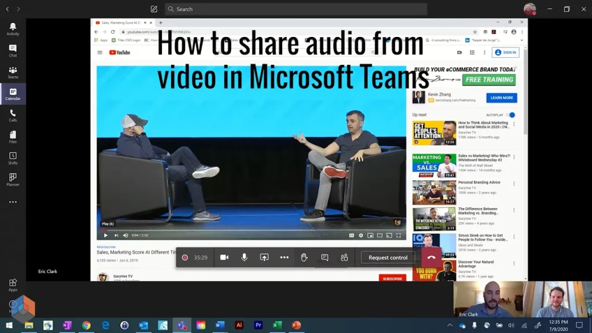Open Chat in Teams sidebar
The height and width of the screenshot is (333, 592).
pos(13,51)
